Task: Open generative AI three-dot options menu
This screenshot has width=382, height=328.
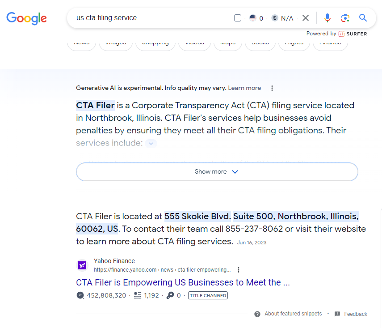Action: coord(272,88)
